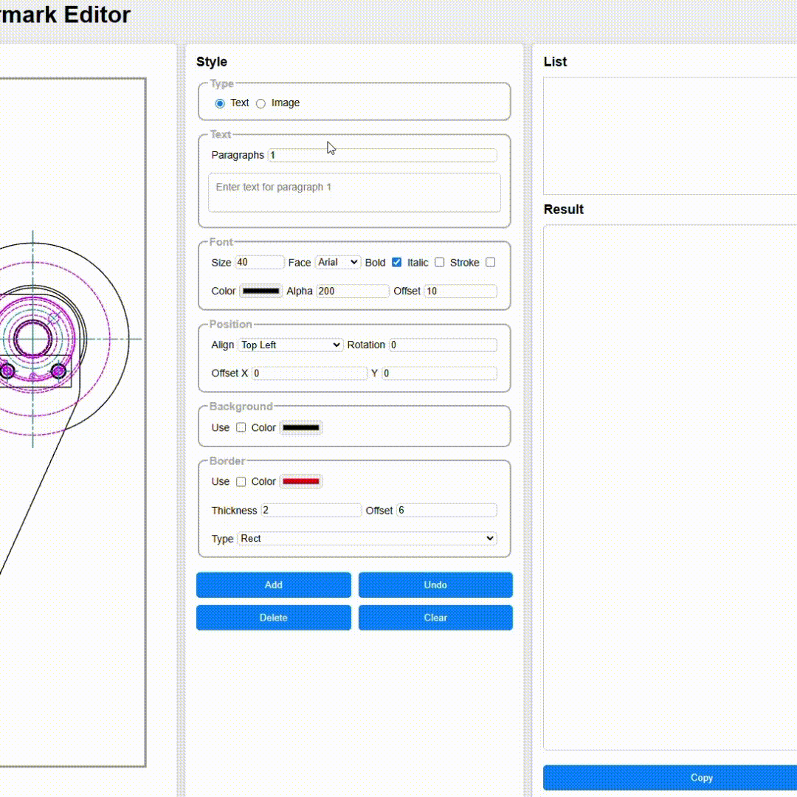
Task: Select the Text type radio button
Action: [x=220, y=103]
